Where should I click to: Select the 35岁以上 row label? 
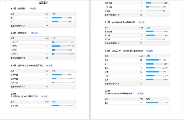15,54
